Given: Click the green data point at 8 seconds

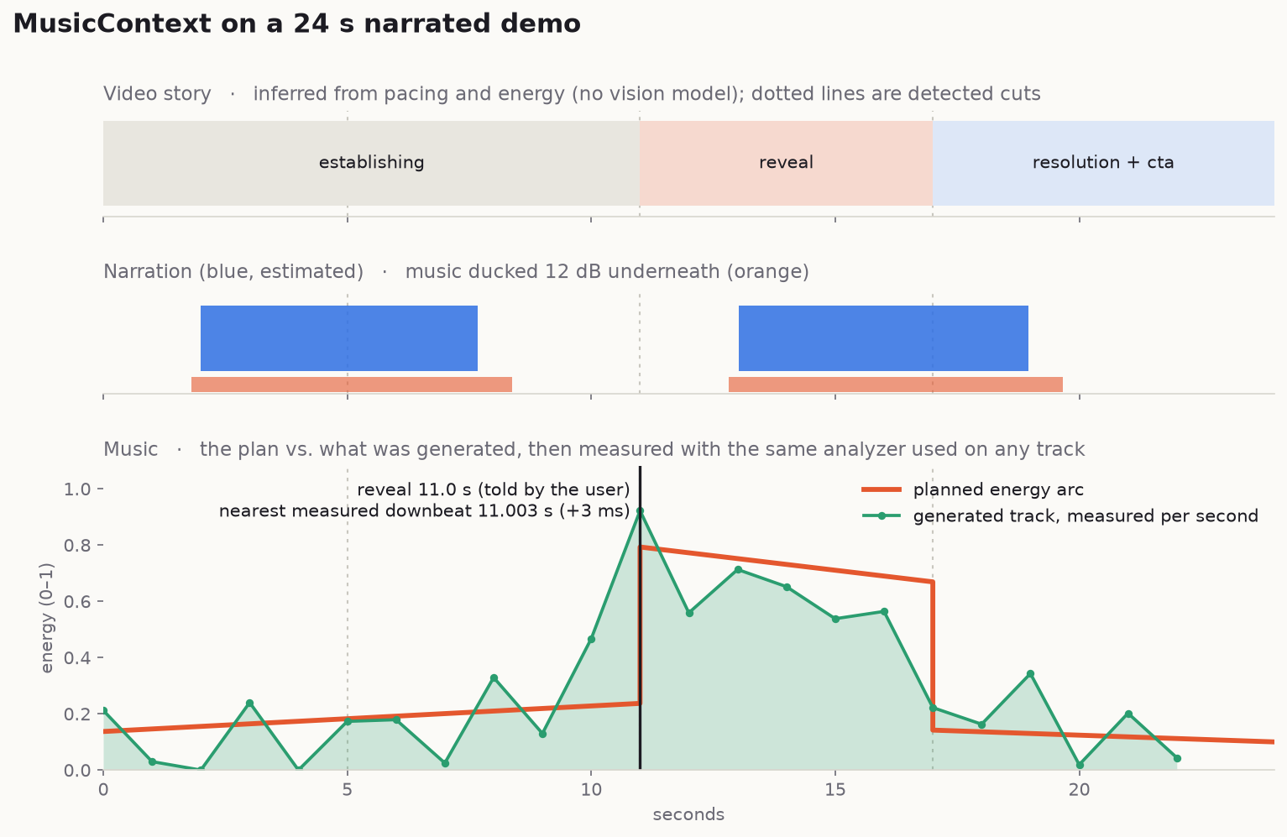Looking at the screenshot, I should pos(494,677).
